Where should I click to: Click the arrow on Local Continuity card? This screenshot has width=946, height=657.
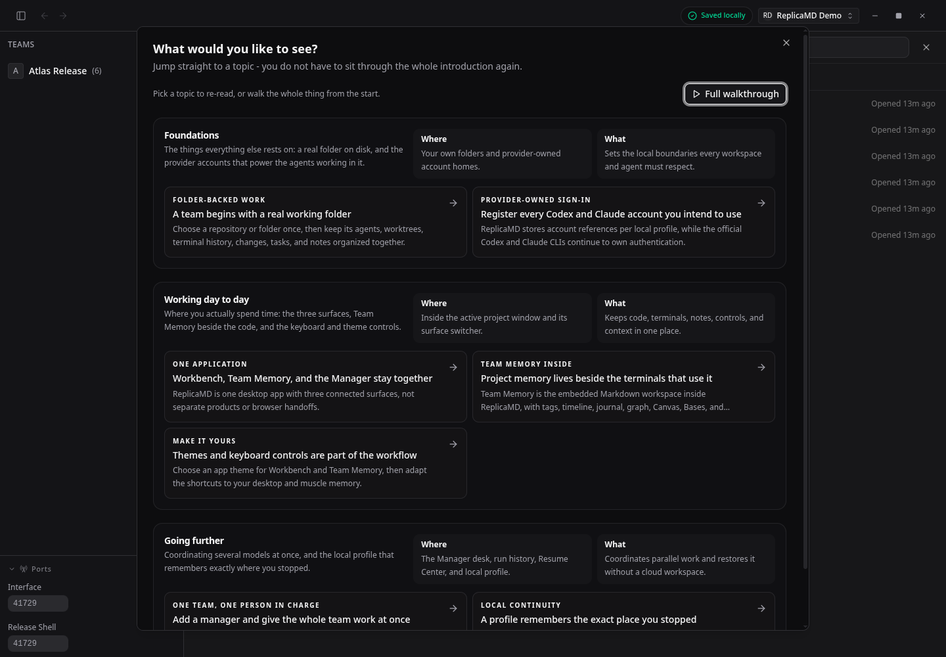point(761,608)
